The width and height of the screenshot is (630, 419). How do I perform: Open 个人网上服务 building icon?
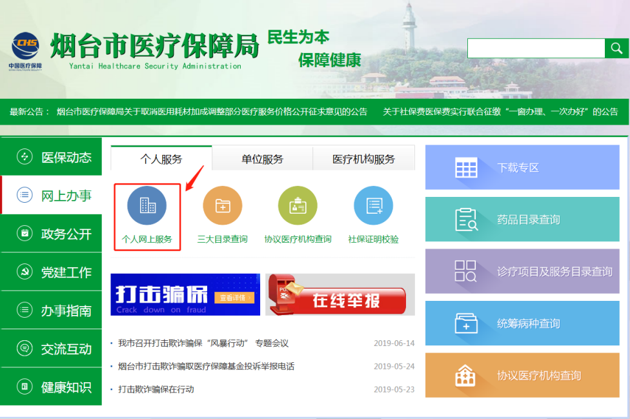(x=147, y=205)
